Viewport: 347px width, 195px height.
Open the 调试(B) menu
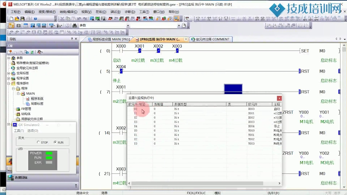tap(115, 12)
